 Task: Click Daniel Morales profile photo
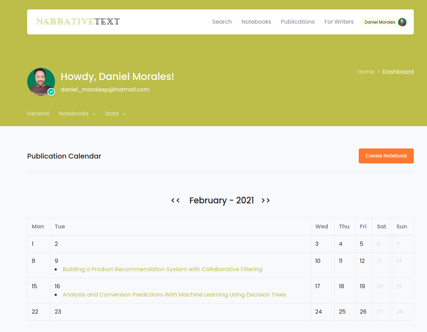41,81
